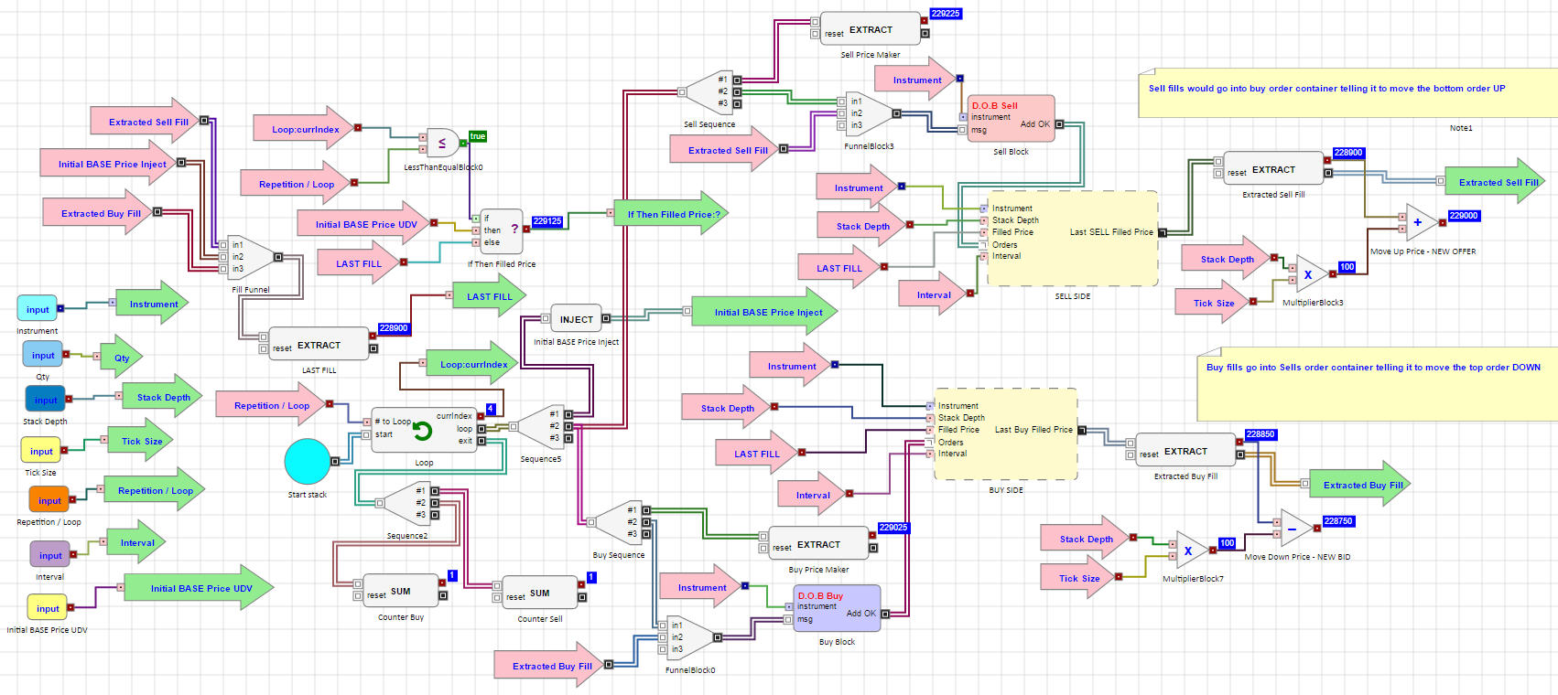1558x695 pixels.
Task: Click the question mark in If Then block
Action: point(514,229)
